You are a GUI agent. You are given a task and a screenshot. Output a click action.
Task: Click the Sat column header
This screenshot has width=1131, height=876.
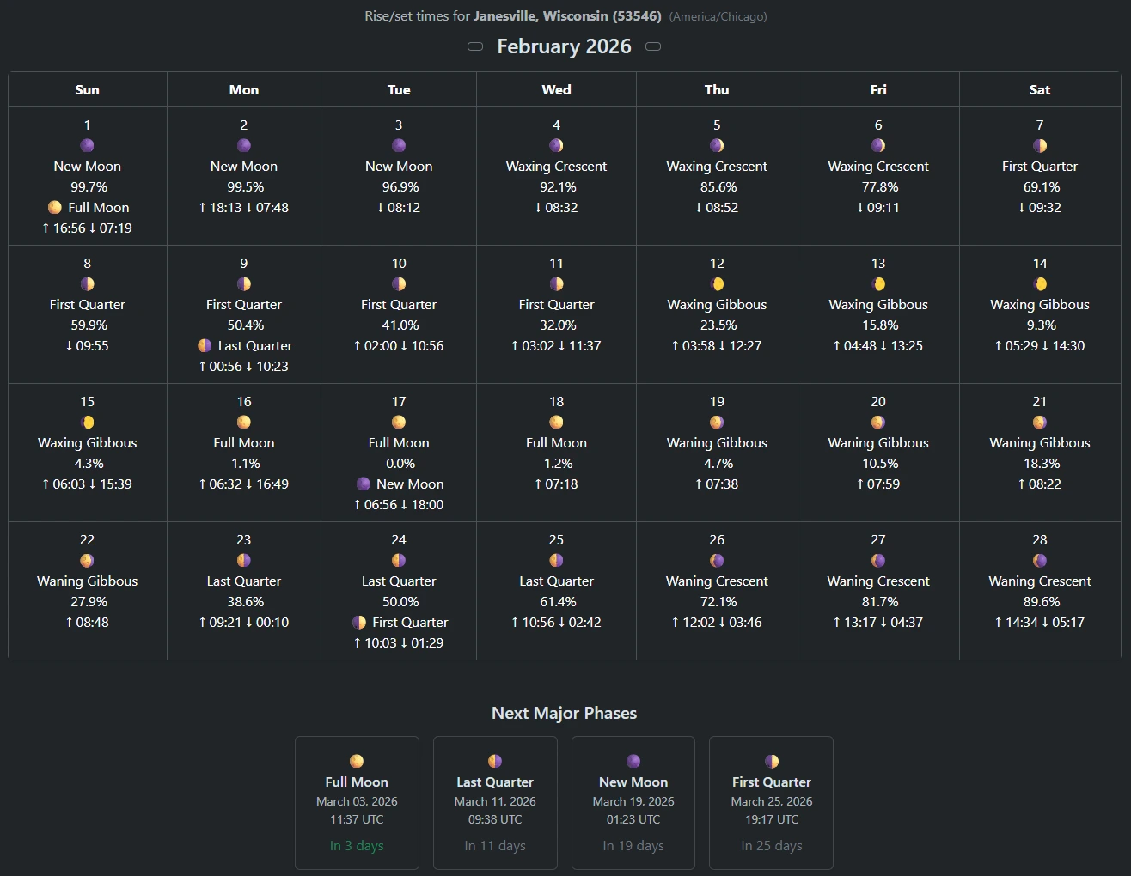coord(1040,89)
